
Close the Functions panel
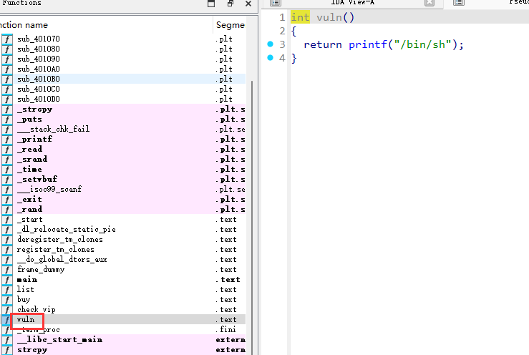[x=248, y=4]
